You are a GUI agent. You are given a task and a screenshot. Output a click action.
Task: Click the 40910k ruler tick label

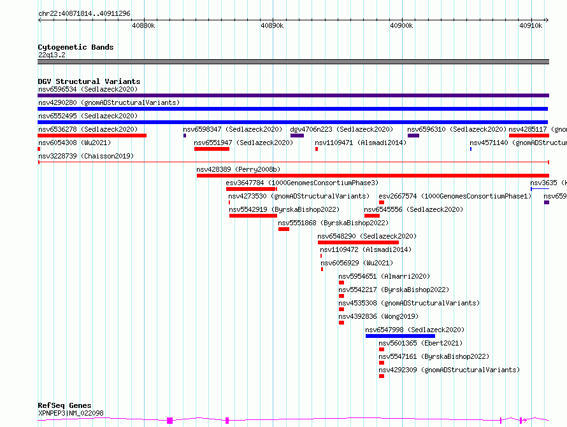tap(531, 25)
